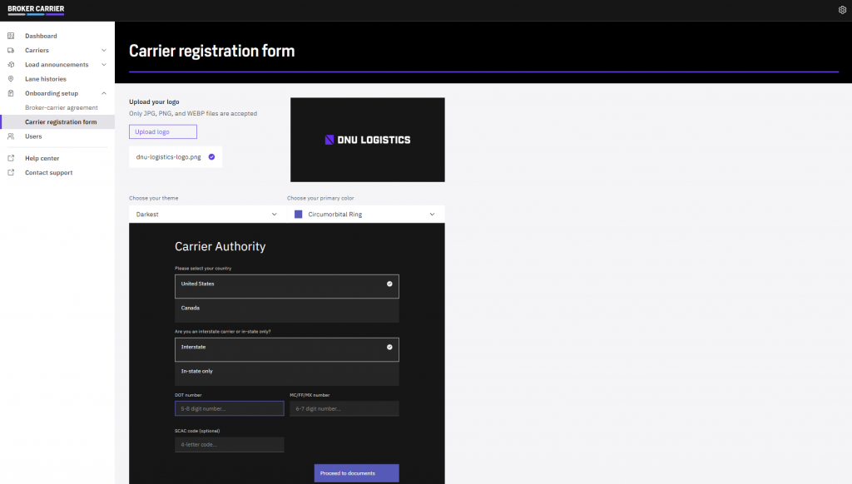Image resolution: width=852 pixels, height=484 pixels.
Task: Click the checkmark beside dnu-logistics-logo.png
Action: pos(212,157)
